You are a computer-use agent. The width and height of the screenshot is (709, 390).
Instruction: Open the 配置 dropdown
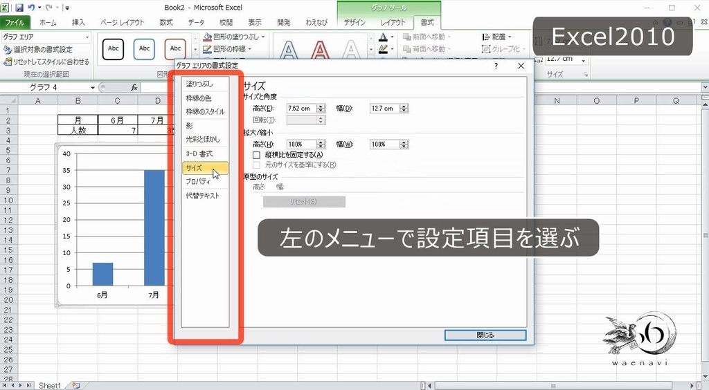click(497, 37)
